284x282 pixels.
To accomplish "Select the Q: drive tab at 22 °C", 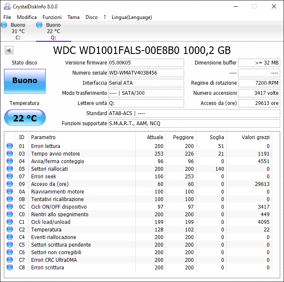I will point(54,31).
